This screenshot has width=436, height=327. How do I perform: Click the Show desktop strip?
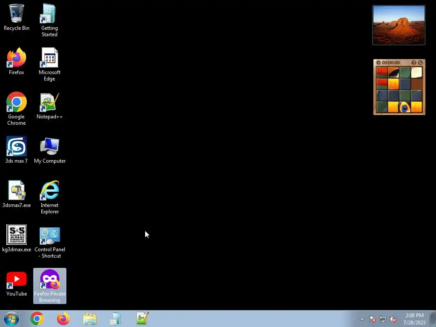tap(433, 318)
